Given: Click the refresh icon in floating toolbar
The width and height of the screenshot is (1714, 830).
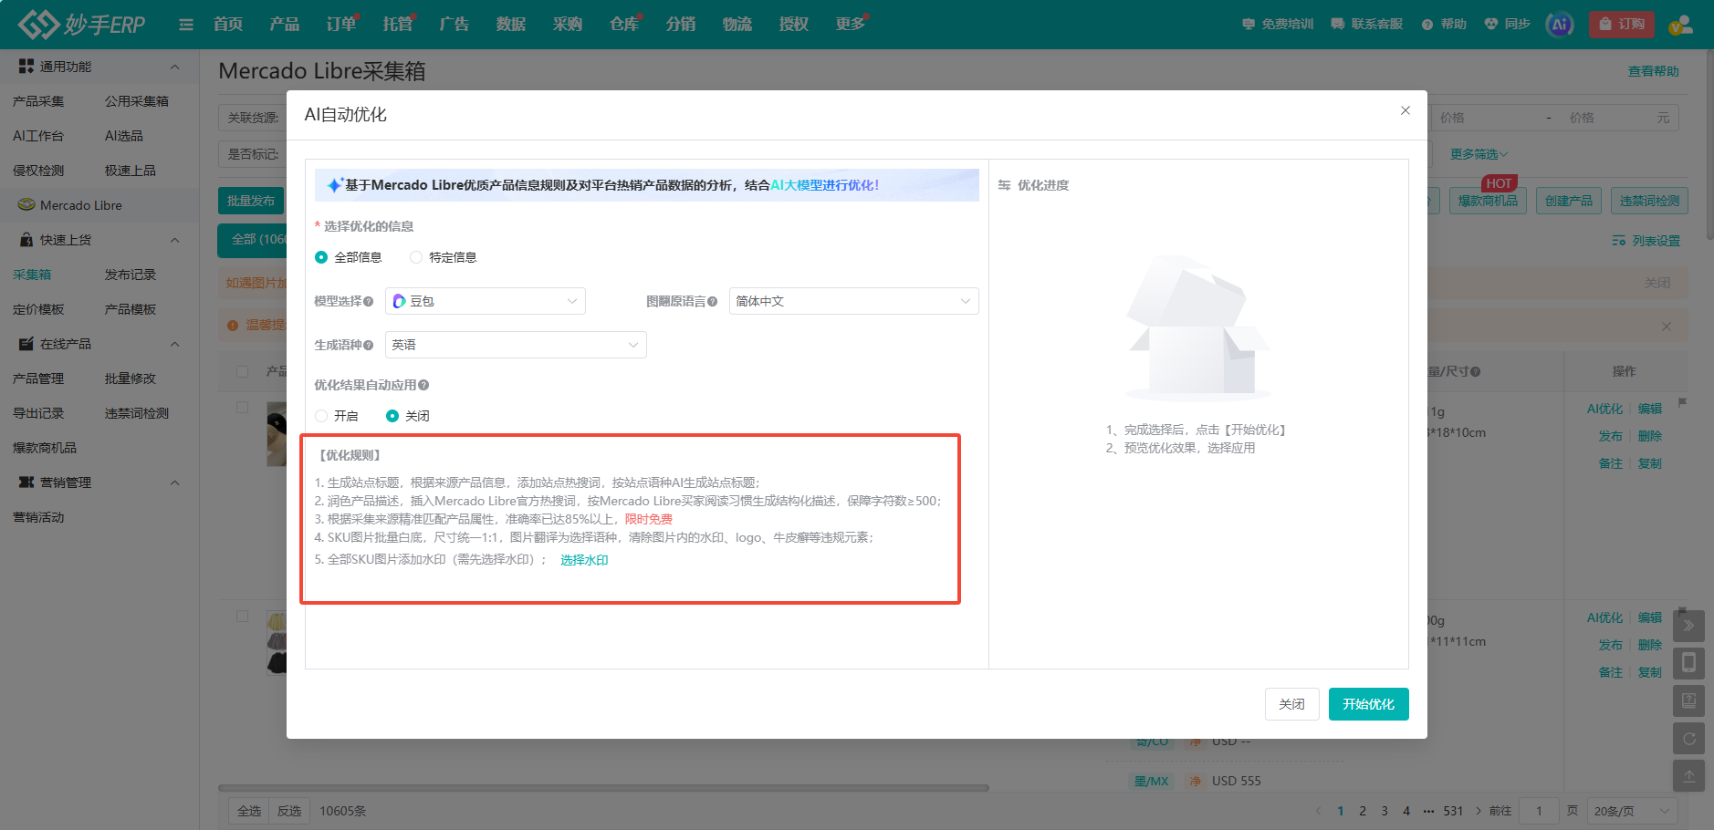Looking at the screenshot, I should point(1688,739).
